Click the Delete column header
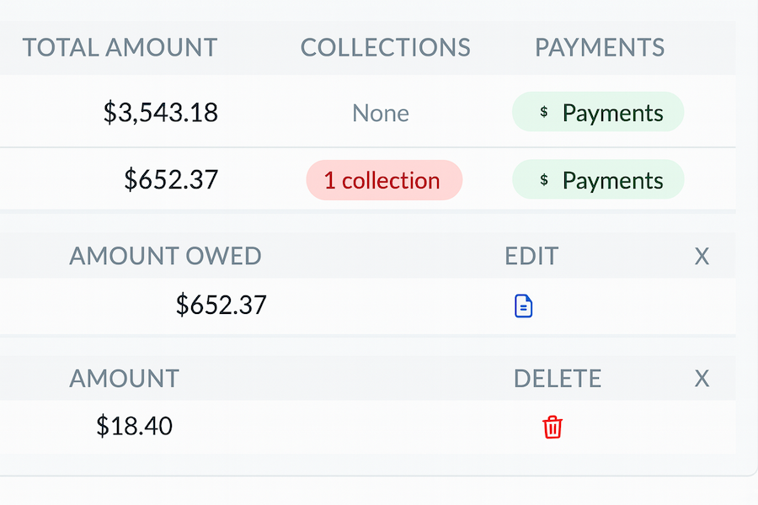The width and height of the screenshot is (758, 505). pos(558,379)
